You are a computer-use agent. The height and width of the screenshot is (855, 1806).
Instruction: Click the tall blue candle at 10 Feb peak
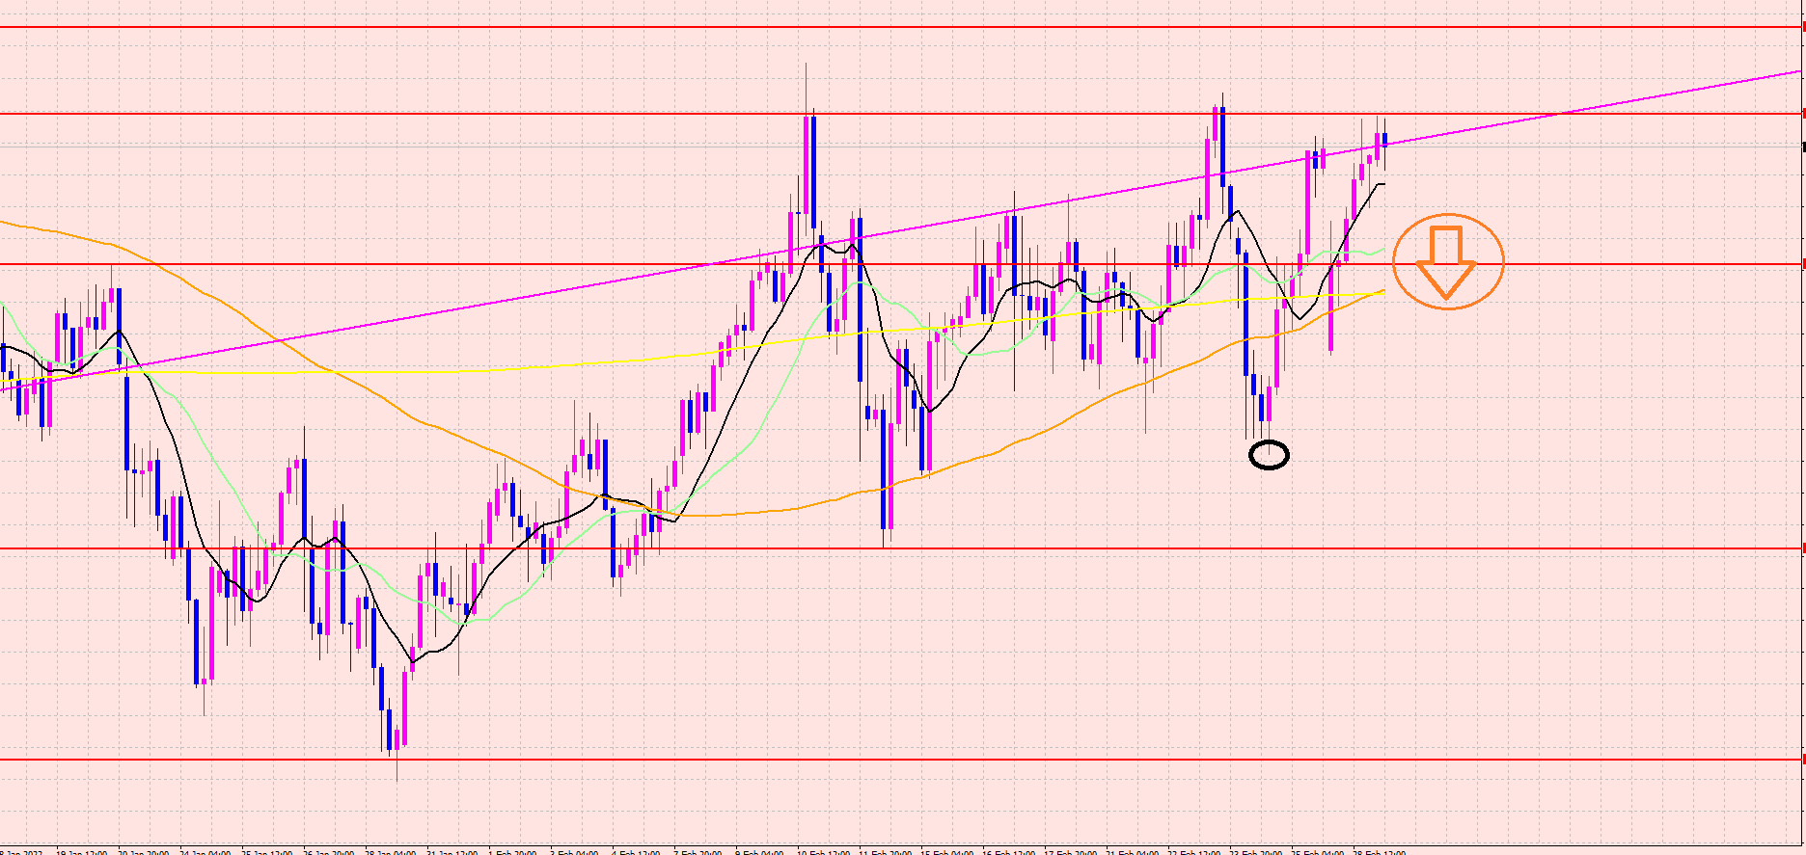click(813, 174)
